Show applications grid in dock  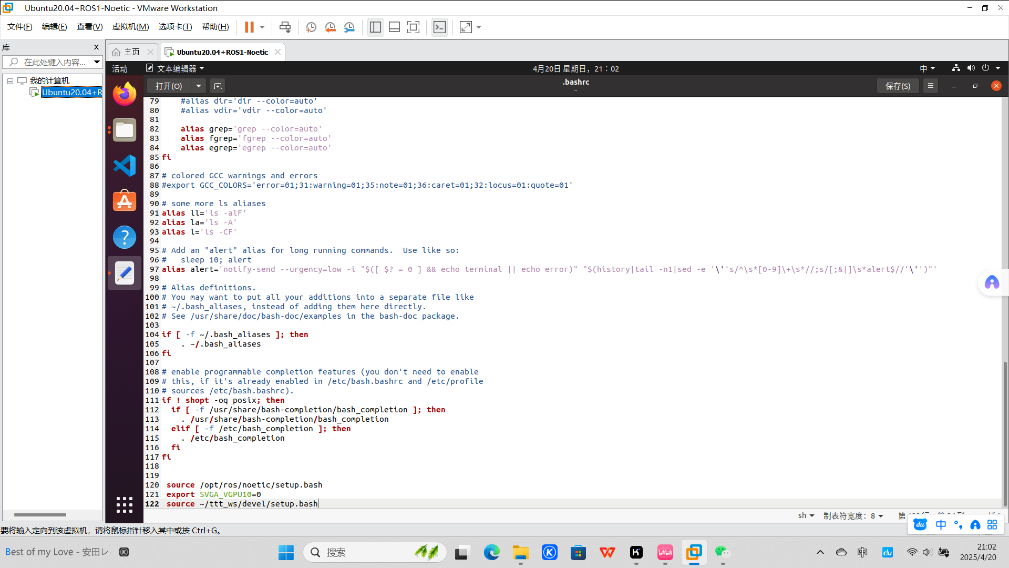point(125,505)
